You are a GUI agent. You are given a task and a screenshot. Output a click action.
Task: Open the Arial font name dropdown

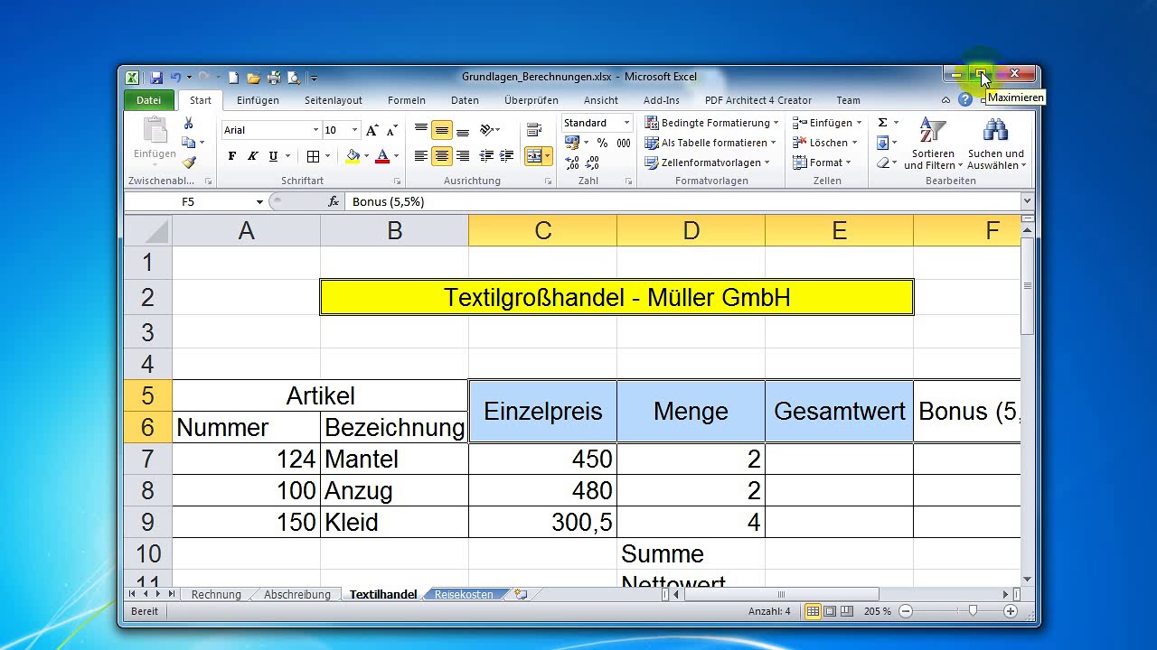[315, 130]
